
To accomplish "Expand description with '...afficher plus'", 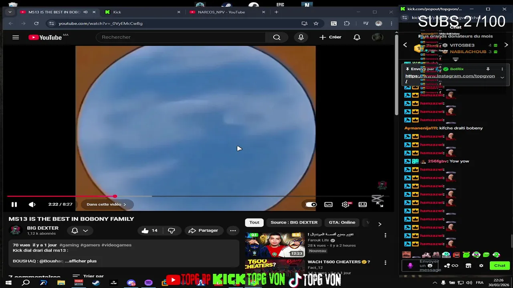I will 81,261.
